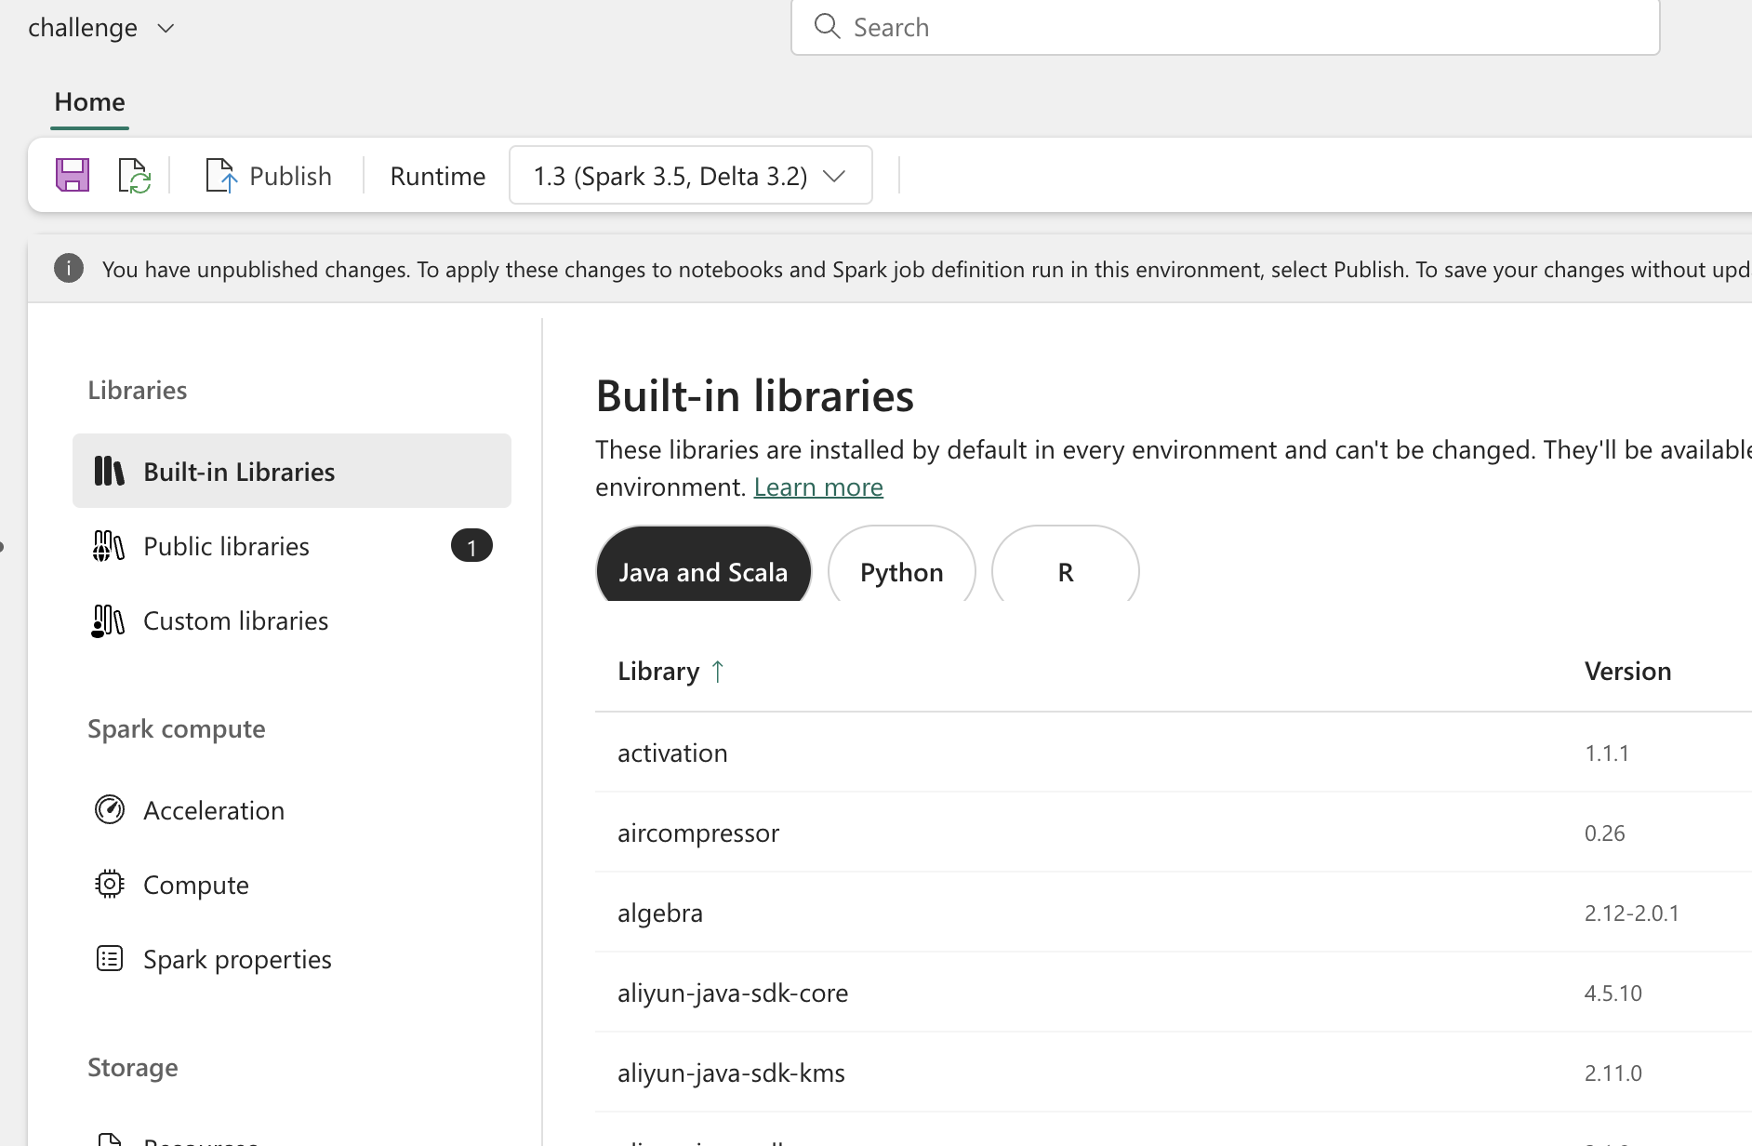Click the challenge workspace name

[x=83, y=28]
